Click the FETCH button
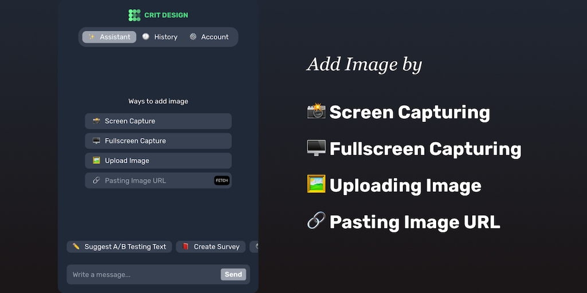 (x=222, y=180)
